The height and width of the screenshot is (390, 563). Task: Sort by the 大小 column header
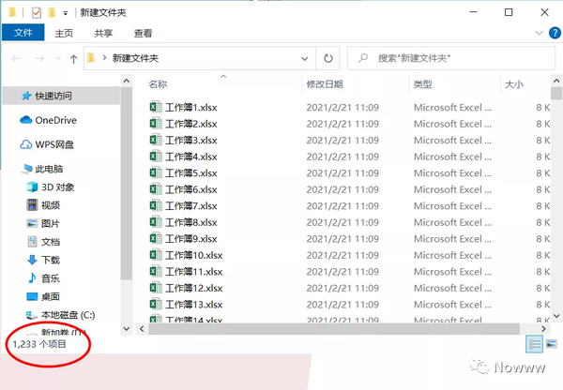point(514,84)
